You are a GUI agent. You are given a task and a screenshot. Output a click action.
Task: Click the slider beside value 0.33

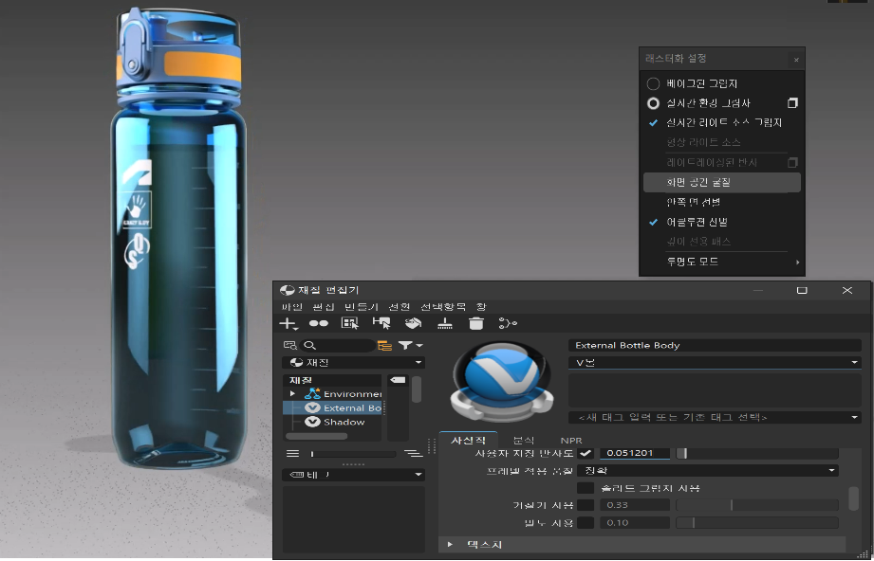point(757,505)
